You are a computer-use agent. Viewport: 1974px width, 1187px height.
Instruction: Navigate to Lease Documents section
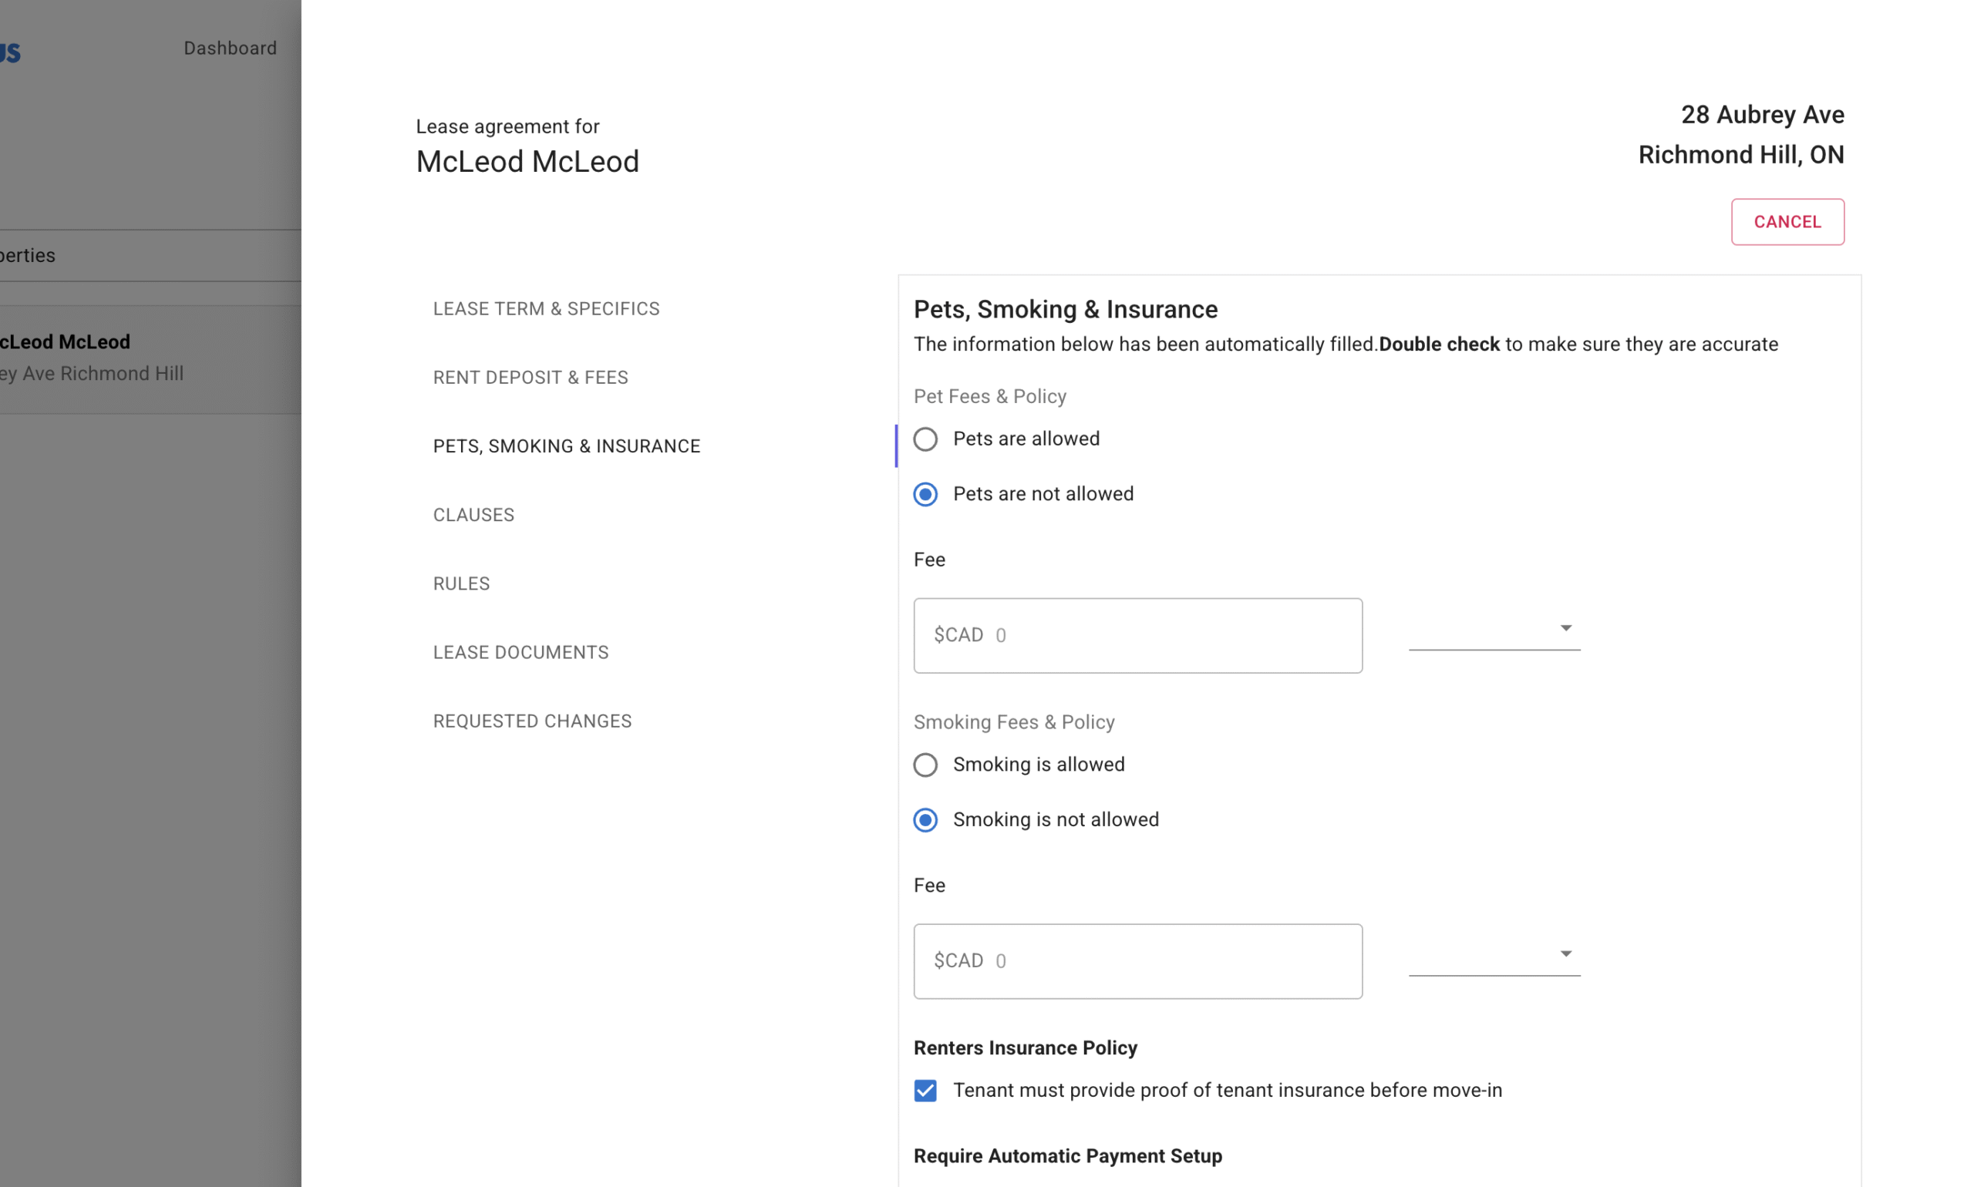[520, 653]
